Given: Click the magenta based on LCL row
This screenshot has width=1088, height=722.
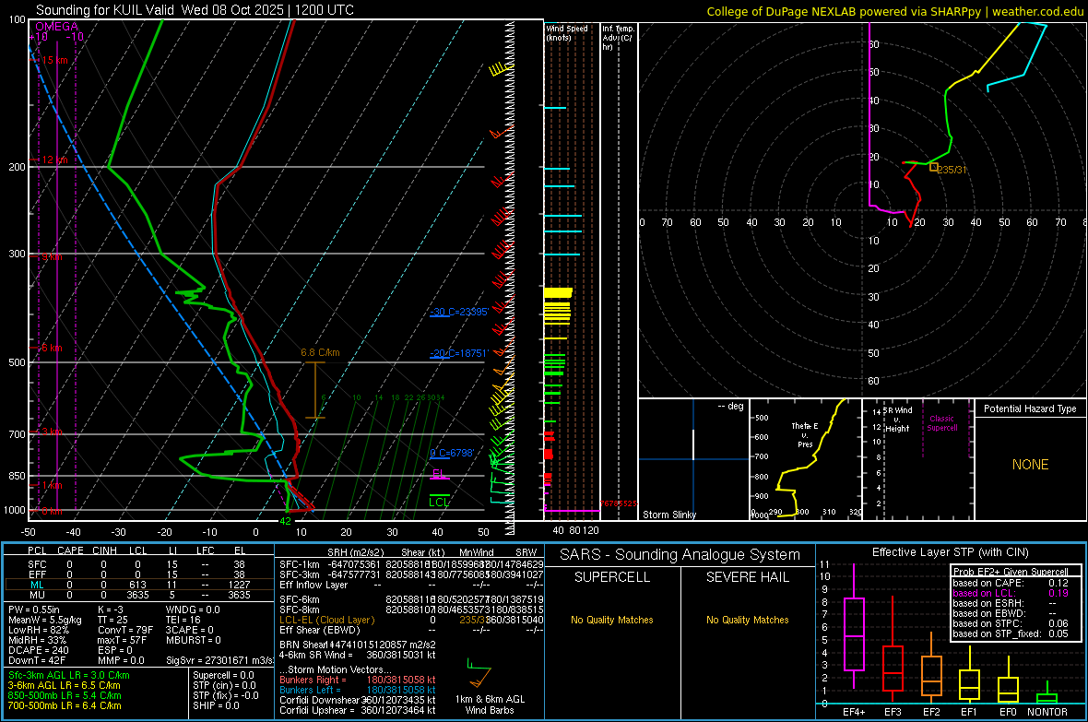Looking at the screenshot, I should (1011, 593).
